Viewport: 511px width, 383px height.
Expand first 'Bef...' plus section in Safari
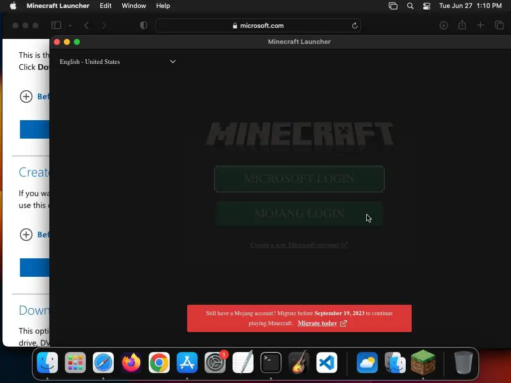point(26,96)
